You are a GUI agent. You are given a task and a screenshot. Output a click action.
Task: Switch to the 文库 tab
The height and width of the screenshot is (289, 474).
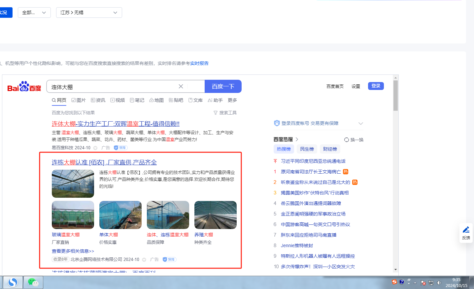point(195,100)
